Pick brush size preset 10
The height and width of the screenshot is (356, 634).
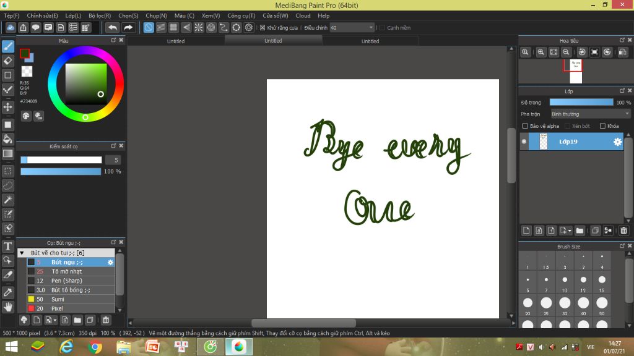(x=565, y=282)
